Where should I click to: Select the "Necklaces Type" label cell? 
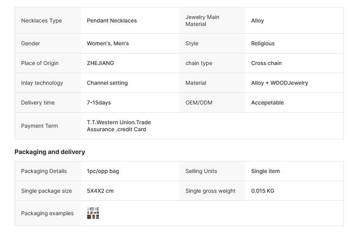(41, 21)
